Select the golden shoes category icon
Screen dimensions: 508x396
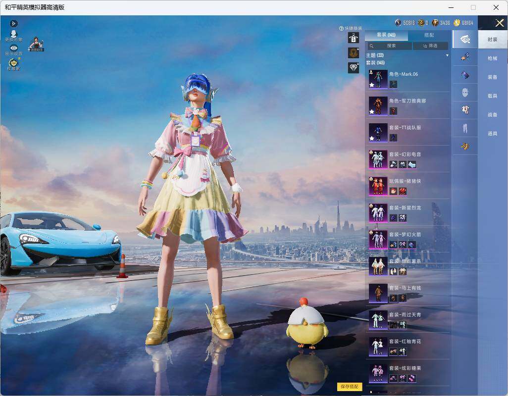coord(465,147)
